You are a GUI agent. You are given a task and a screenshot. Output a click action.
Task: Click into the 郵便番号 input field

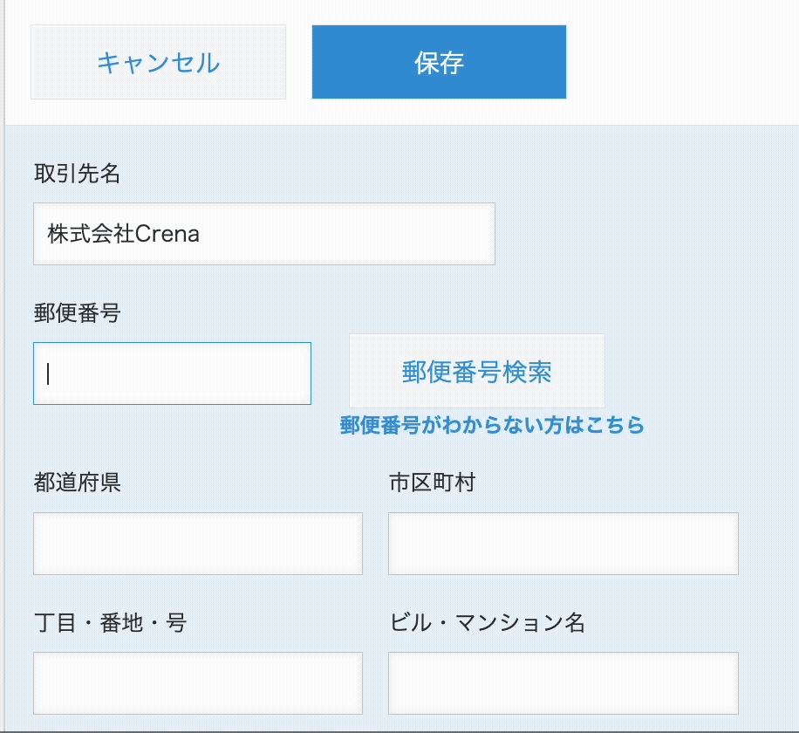click(x=172, y=373)
